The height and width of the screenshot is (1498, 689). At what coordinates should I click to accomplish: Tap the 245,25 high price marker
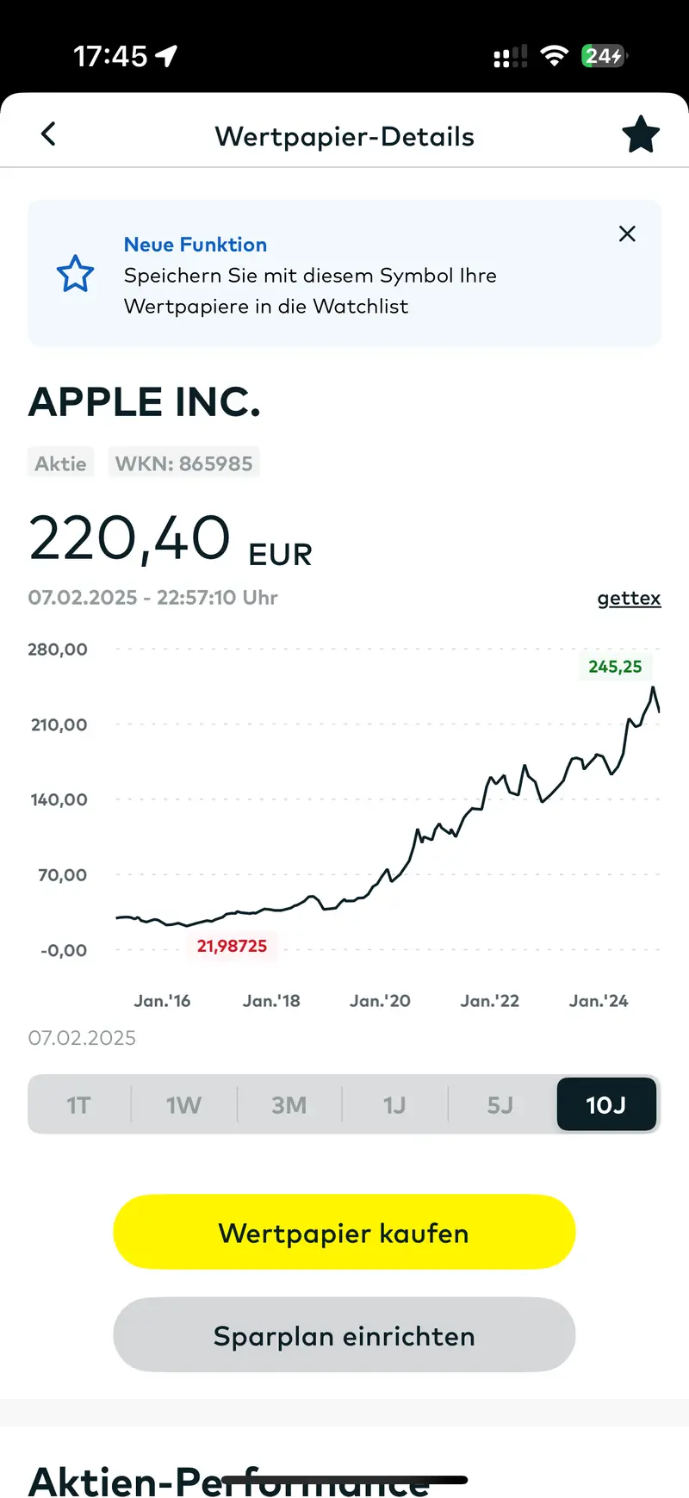615,667
